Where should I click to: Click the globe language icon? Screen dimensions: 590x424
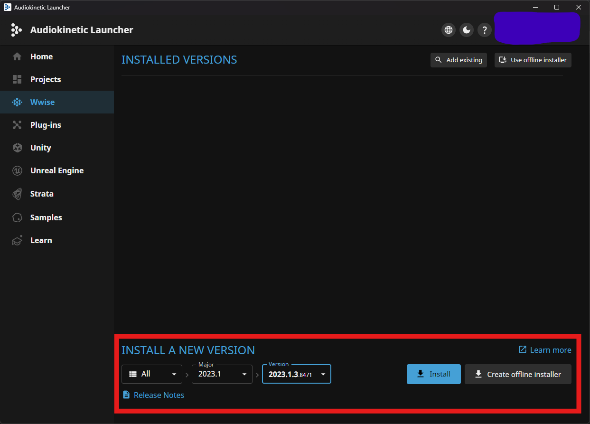point(448,30)
